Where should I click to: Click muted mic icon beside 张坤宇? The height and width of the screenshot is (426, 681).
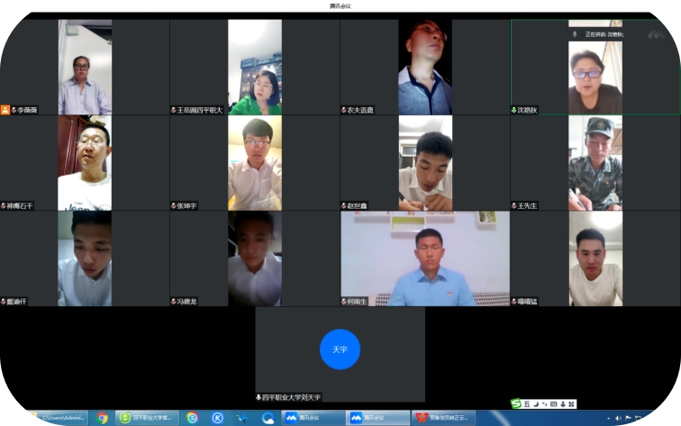coord(174,206)
